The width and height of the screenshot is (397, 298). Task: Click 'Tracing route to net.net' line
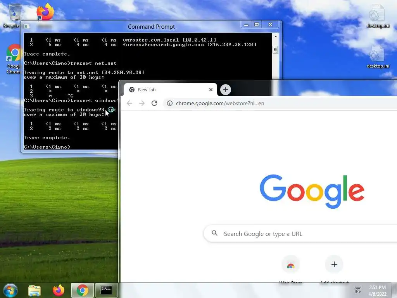tap(84, 73)
